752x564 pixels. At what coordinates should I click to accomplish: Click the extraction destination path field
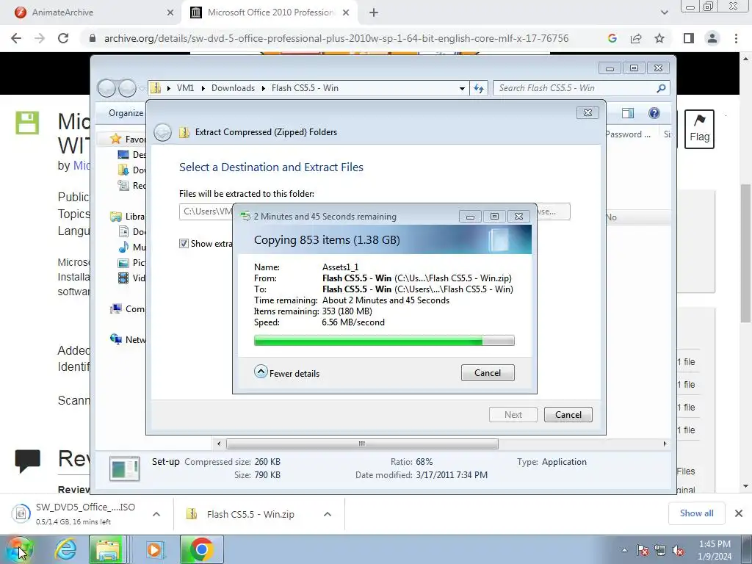[206, 211]
